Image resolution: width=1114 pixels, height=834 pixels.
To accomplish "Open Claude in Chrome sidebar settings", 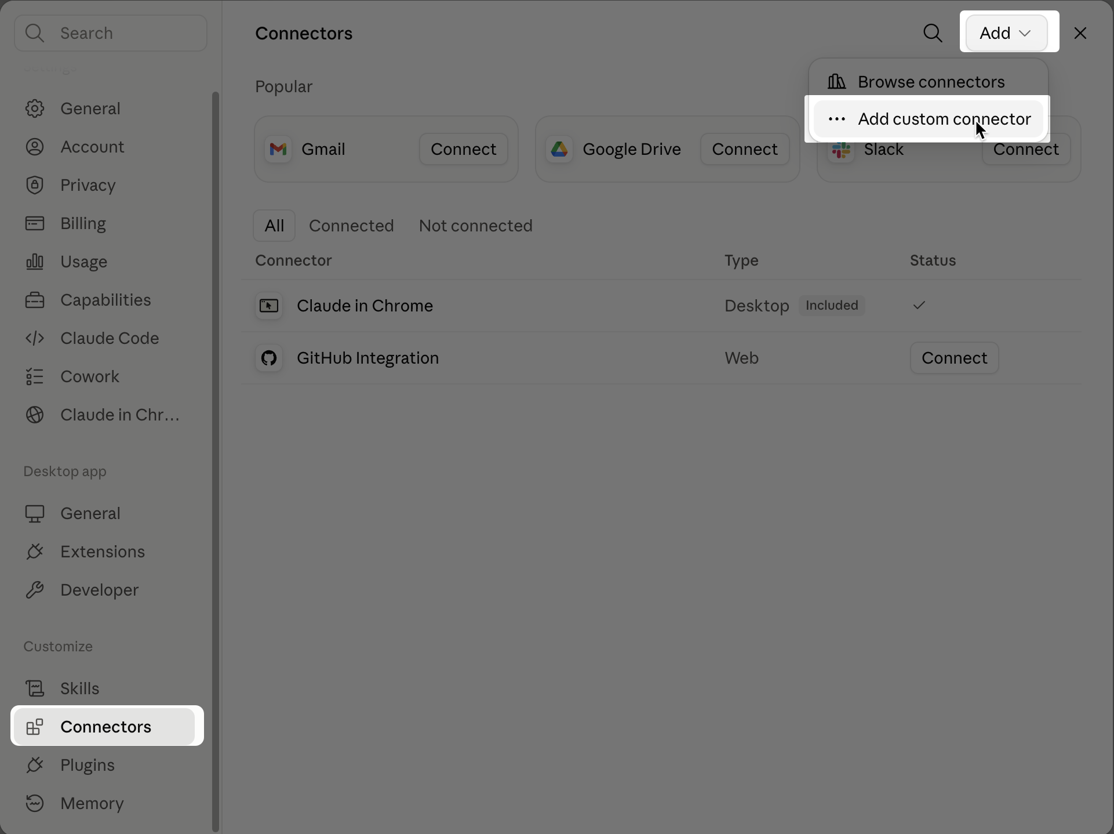I will (x=103, y=415).
